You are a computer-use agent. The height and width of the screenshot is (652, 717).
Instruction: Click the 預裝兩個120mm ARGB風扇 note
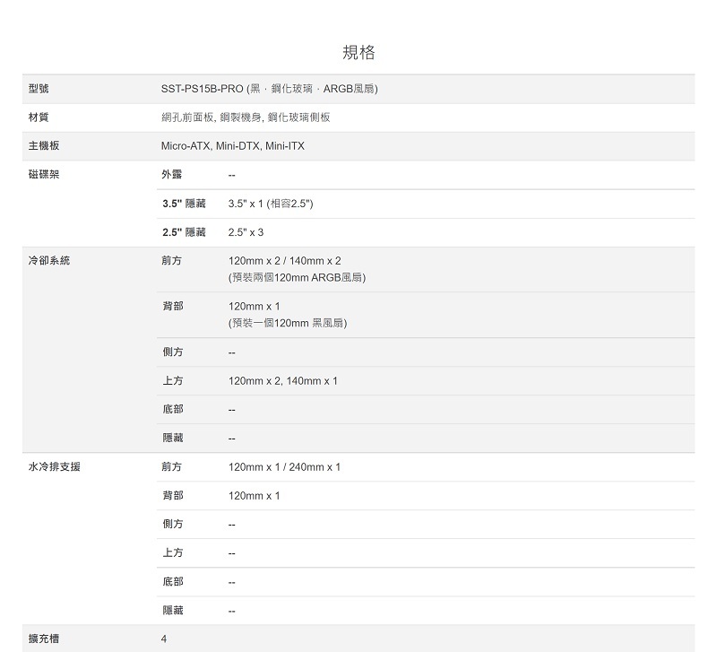(x=297, y=277)
